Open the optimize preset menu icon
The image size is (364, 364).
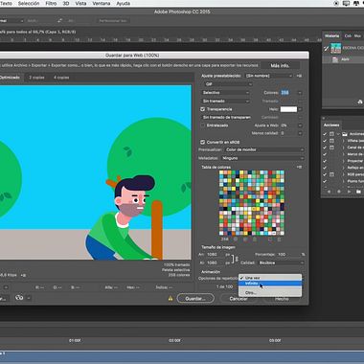click(x=299, y=76)
